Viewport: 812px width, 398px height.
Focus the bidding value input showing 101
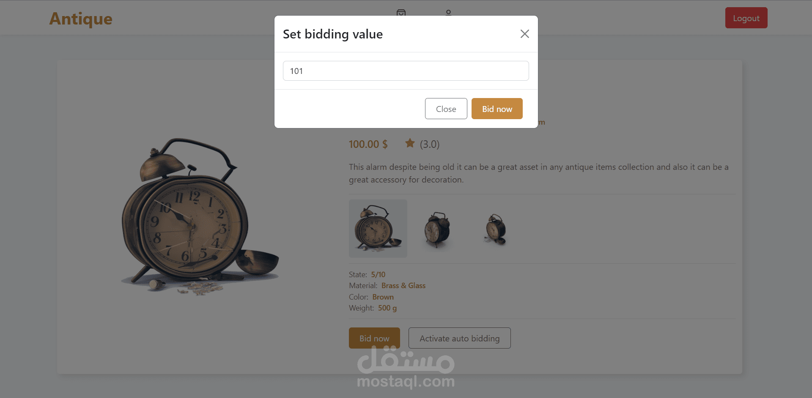406,71
